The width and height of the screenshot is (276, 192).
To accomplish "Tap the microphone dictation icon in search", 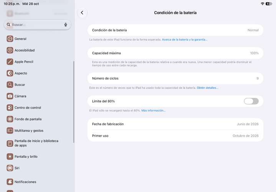I will tap(66, 25).
